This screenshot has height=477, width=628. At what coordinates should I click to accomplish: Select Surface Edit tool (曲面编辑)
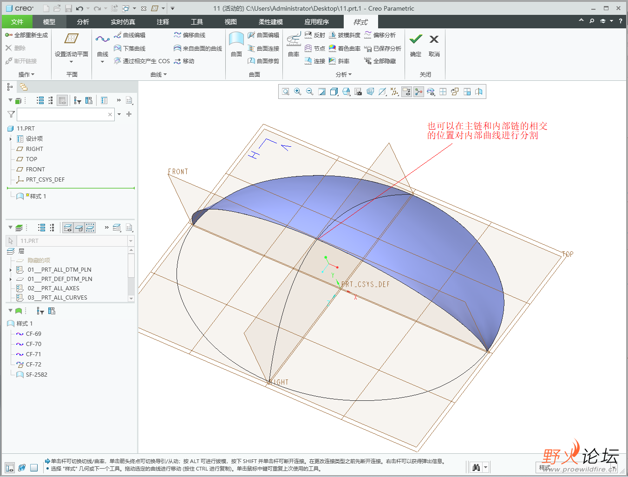(x=263, y=35)
